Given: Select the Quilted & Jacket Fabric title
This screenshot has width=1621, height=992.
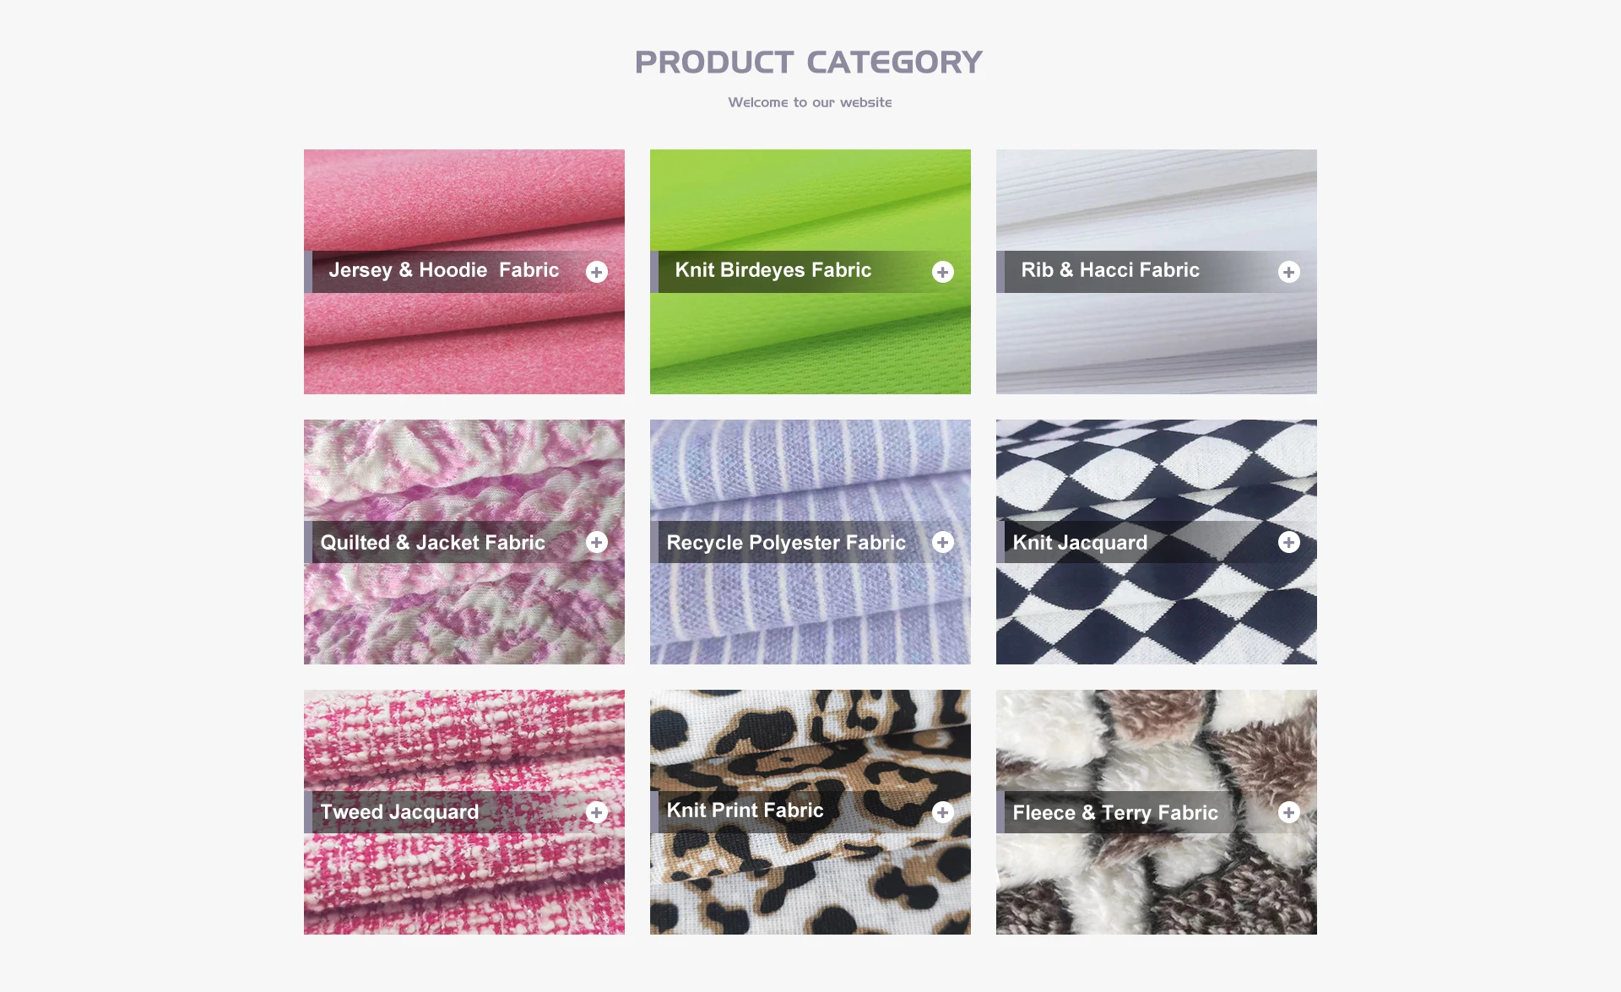Looking at the screenshot, I should (433, 543).
